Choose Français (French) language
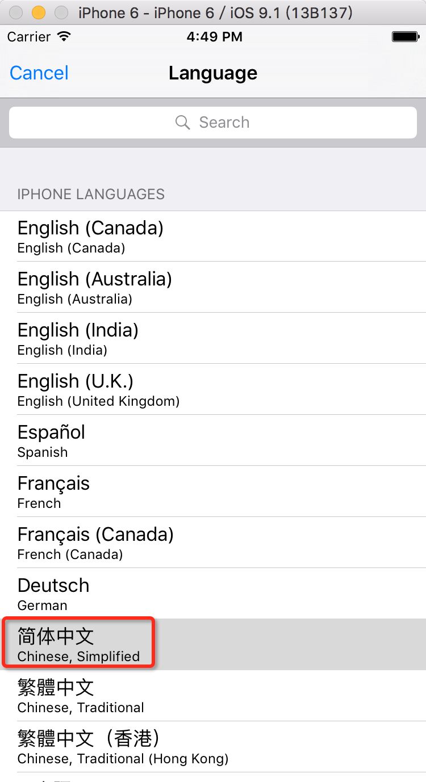The image size is (426, 782). point(213,491)
